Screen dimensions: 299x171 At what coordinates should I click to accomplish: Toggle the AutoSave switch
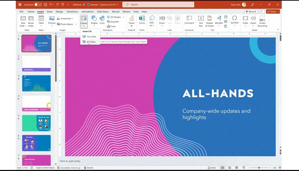pos(38,4)
